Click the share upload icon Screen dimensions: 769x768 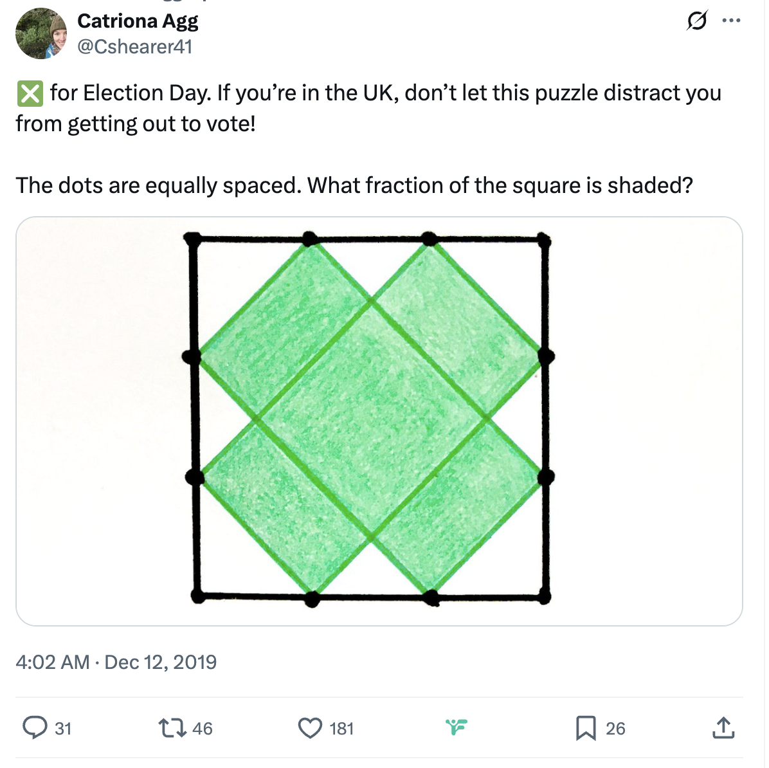[723, 727]
